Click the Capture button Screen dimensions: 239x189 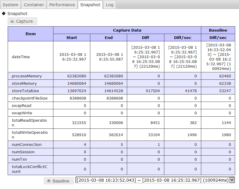pyautogui.click(x=22, y=21)
